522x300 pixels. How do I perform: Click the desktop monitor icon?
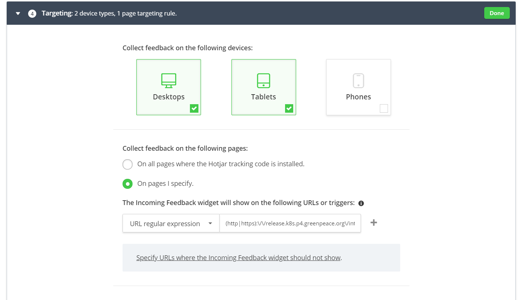pyautogui.click(x=168, y=81)
